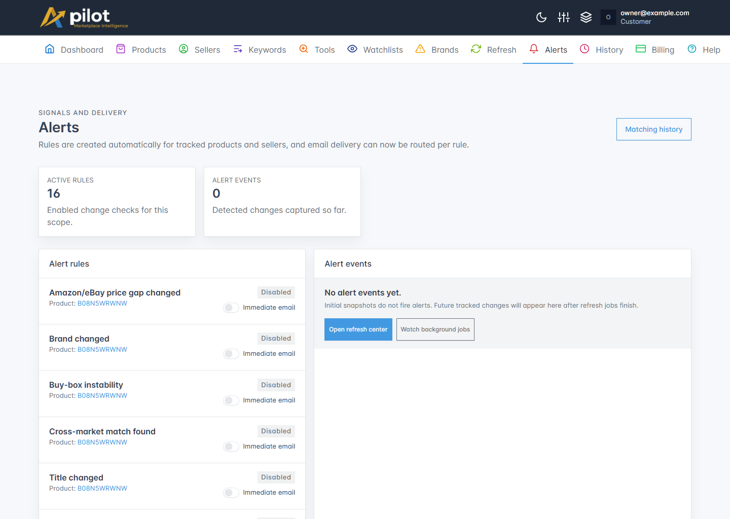
Task: Click the Sellers person icon
Action: tap(184, 49)
